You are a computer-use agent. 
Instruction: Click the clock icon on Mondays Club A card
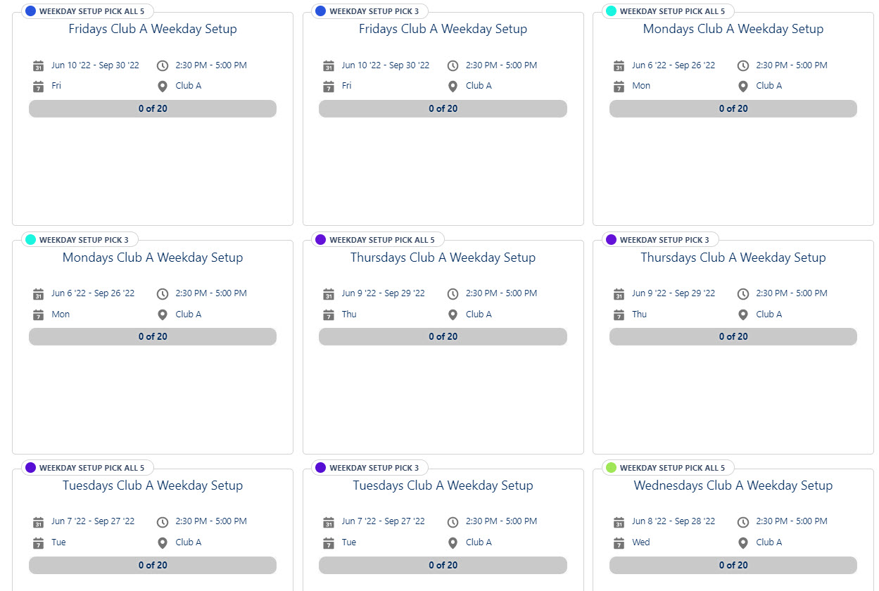click(742, 65)
